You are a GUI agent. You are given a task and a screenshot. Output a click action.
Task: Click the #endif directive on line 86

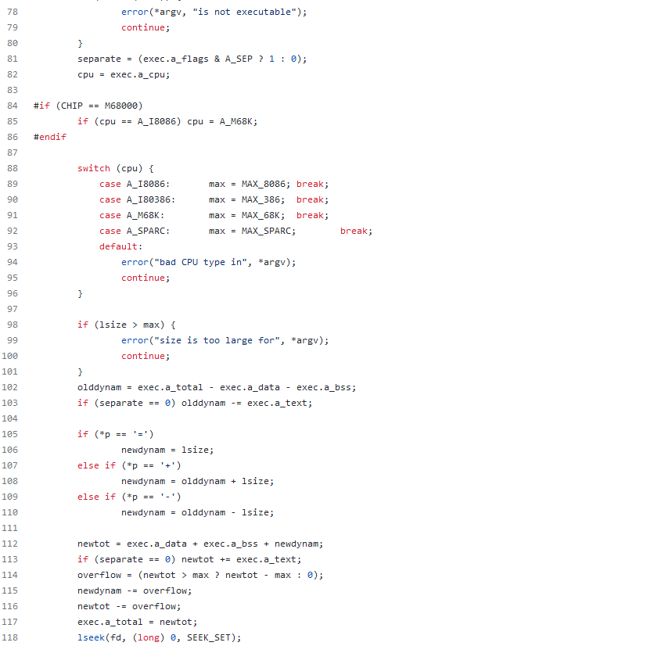(49, 137)
